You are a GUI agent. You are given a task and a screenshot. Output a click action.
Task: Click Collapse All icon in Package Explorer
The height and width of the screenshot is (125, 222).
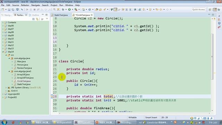[x=34, y=19]
